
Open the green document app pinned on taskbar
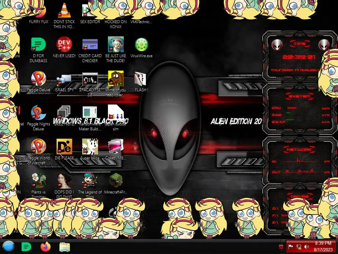26,247
